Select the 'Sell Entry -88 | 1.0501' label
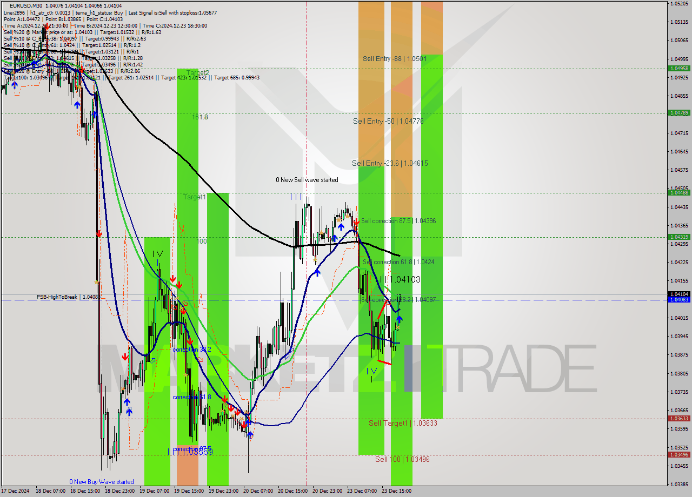Viewport: 692px width, 497px height. [x=395, y=58]
